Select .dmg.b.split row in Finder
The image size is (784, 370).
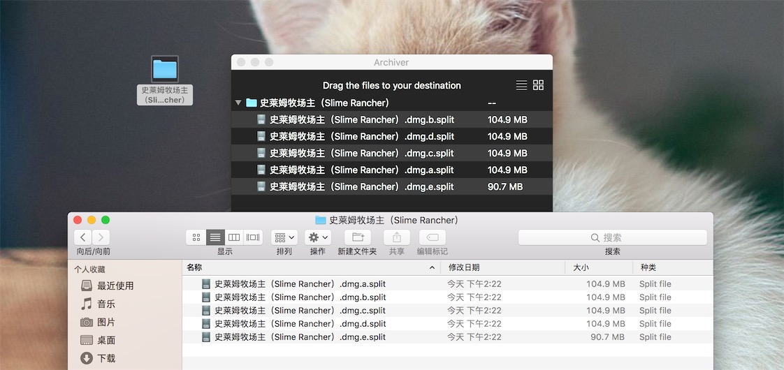coord(447,297)
